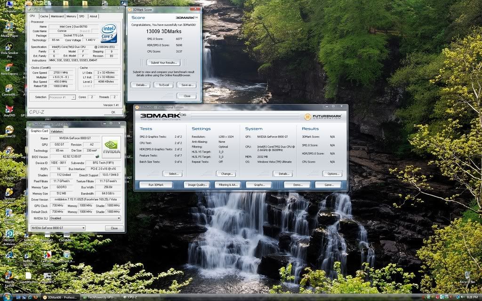Open System Cleaner desktop shortcut
Viewport: 482px width, 301px height.
9,195
